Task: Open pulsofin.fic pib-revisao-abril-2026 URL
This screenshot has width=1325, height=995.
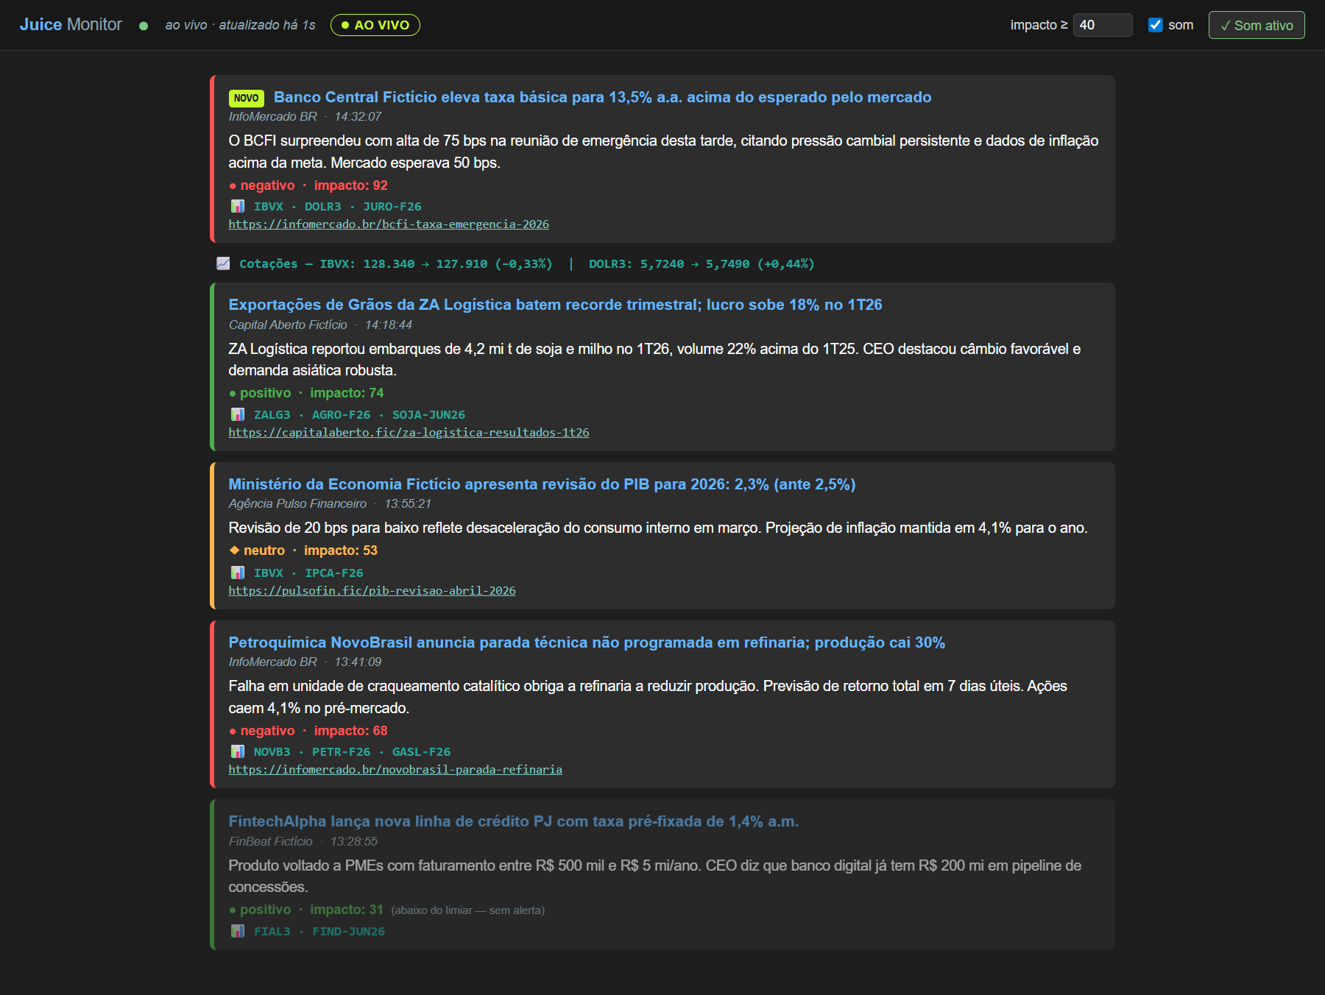Action: pyautogui.click(x=372, y=590)
